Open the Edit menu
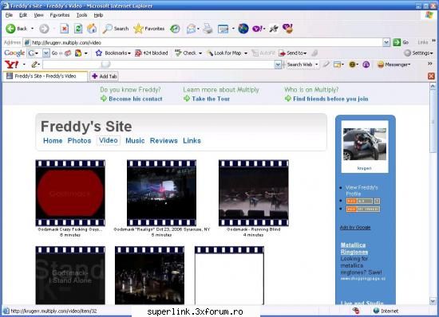439x317 pixels. (x=23, y=15)
